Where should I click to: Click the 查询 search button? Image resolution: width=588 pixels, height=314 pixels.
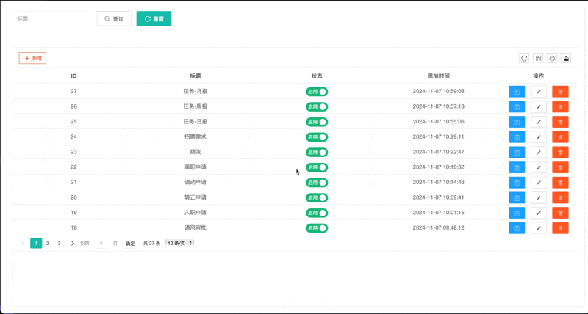(x=114, y=19)
